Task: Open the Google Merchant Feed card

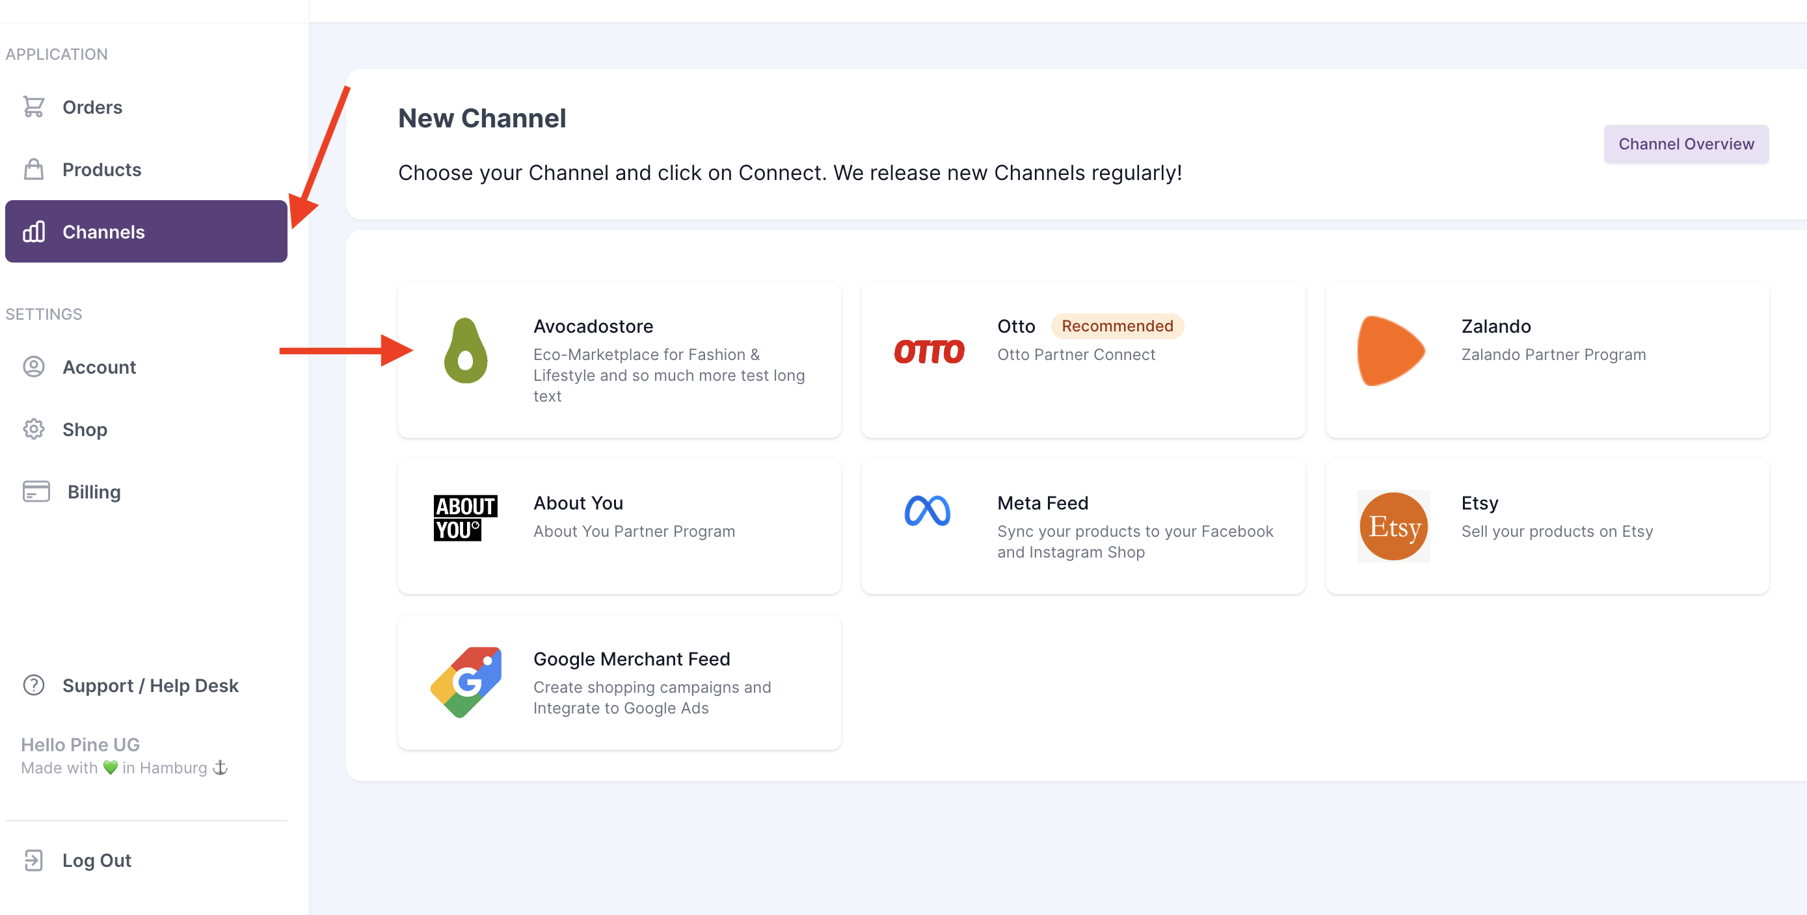Action: 619,682
